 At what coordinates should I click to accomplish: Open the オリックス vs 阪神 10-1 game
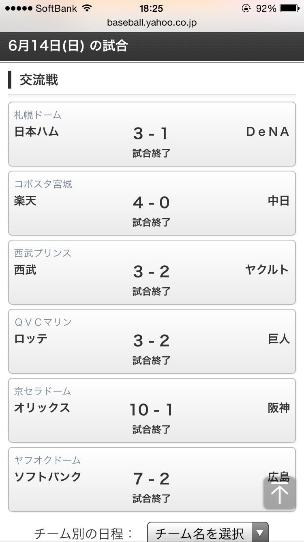(x=152, y=410)
